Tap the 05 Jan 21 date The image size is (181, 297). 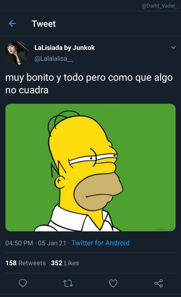tap(52, 243)
